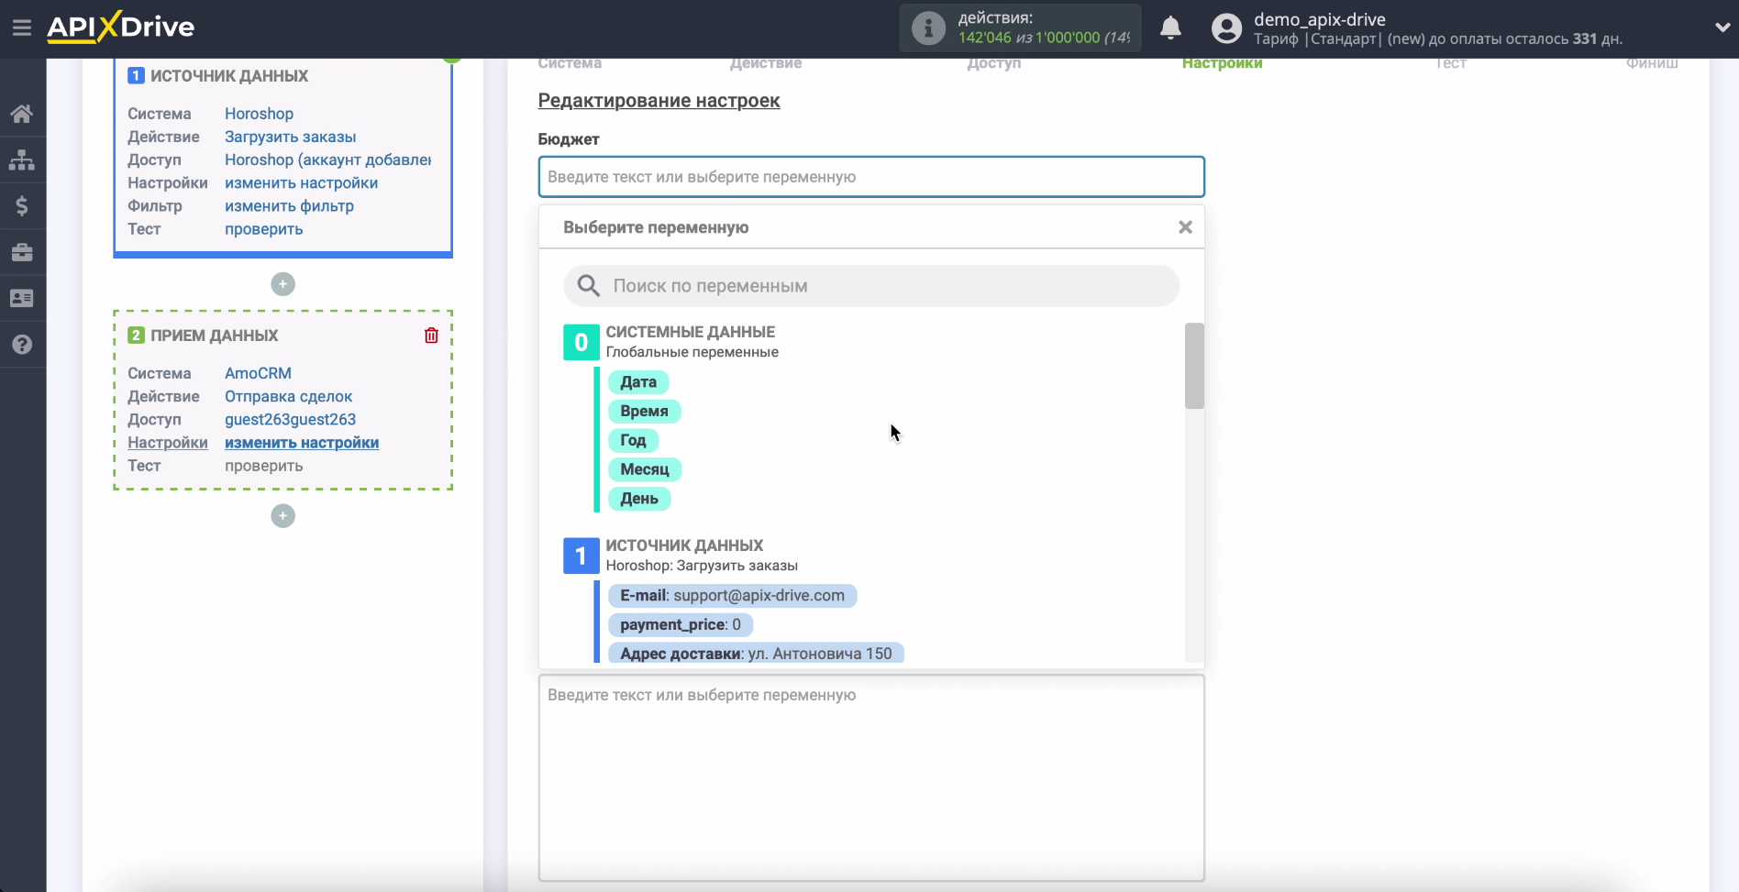Insert the День variable
1739x892 pixels.
coord(639,499)
